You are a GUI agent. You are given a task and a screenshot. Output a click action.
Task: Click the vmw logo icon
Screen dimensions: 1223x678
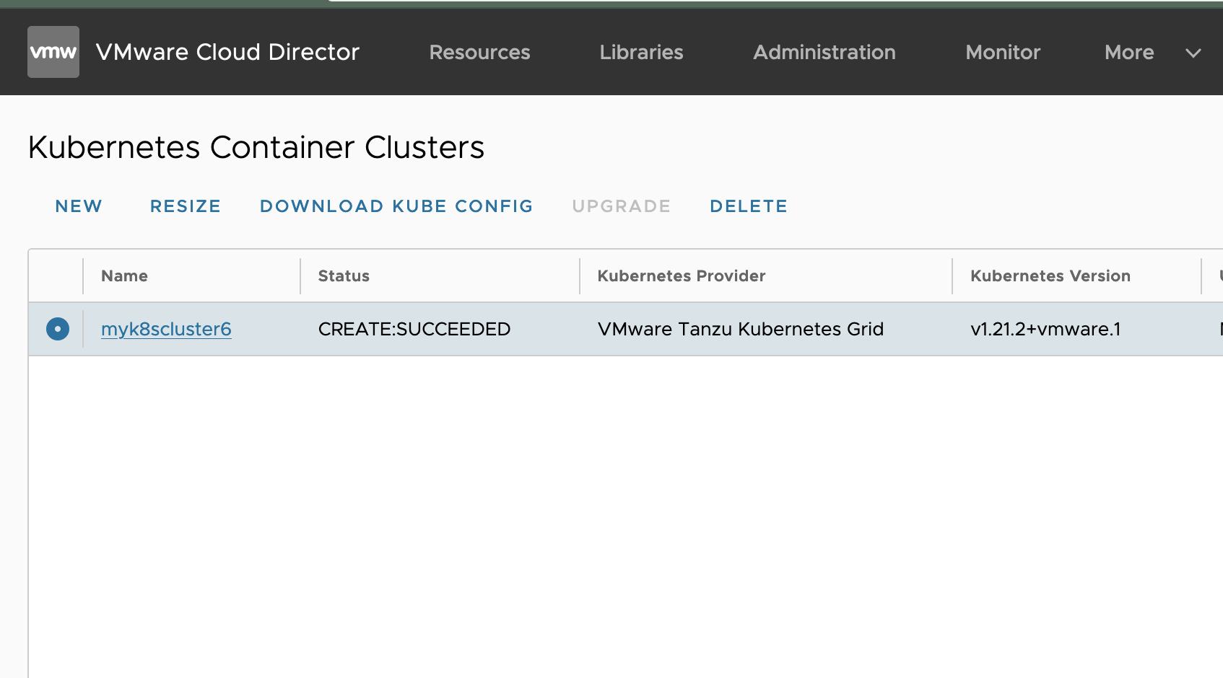tap(53, 52)
